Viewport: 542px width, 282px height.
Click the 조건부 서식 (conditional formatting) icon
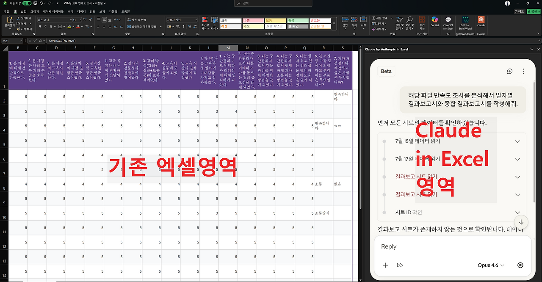(205, 20)
